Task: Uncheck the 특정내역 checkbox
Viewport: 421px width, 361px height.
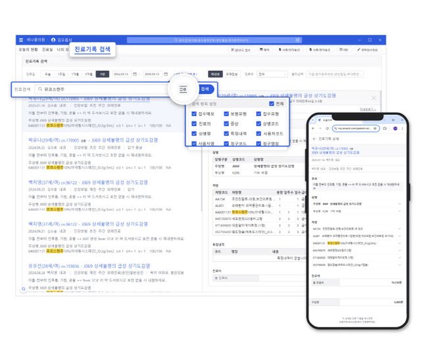Action: coord(224,133)
